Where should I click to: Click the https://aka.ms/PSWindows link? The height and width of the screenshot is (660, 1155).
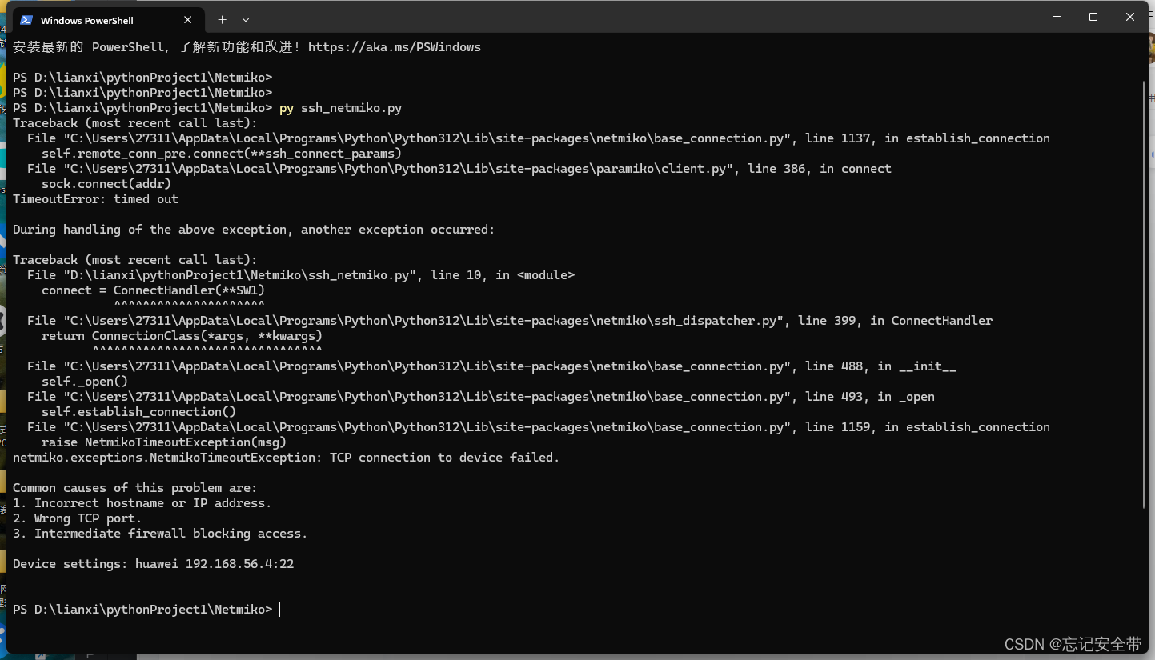tap(395, 46)
